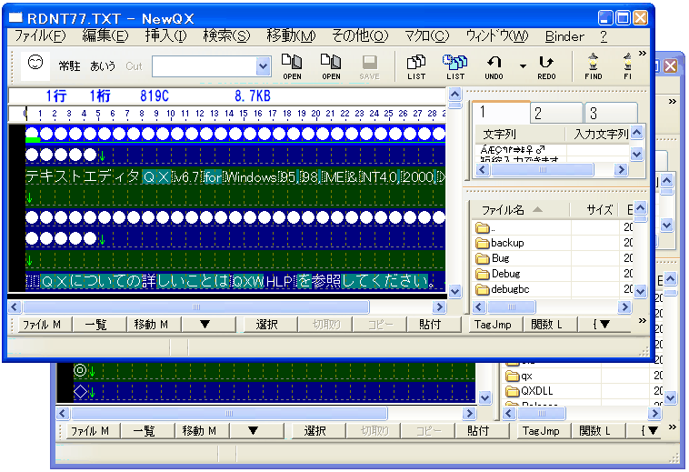The image size is (689, 472).
Task: Select the QXDLL folder in back window
Action: point(529,391)
